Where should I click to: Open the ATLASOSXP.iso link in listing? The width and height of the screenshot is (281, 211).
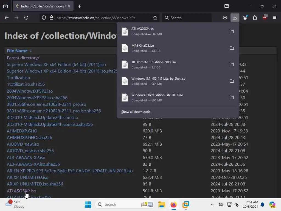[21, 191]
